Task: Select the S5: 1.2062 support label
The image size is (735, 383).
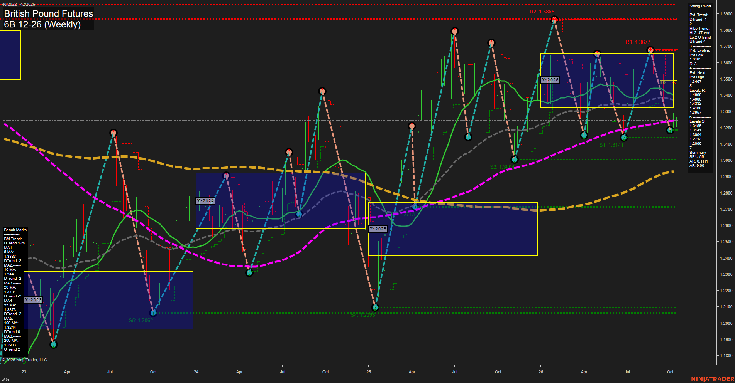Action: tap(141, 320)
